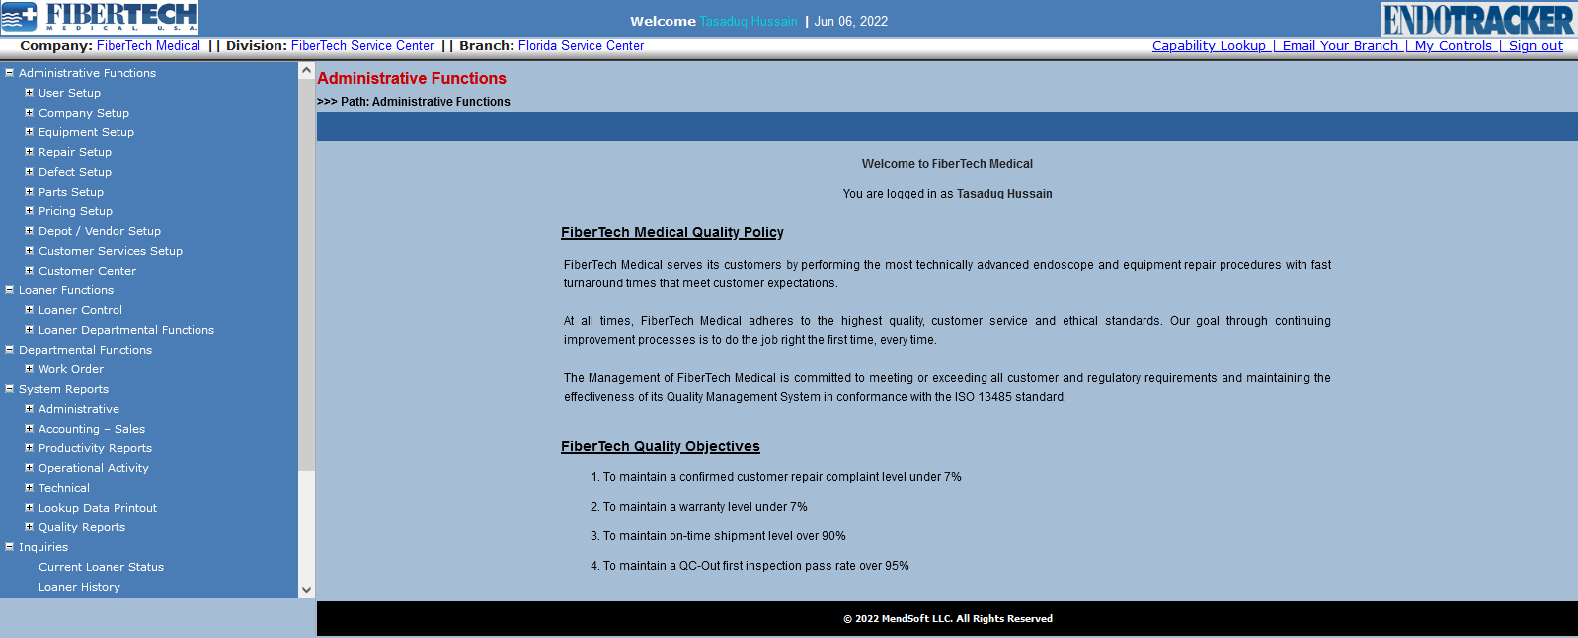This screenshot has width=1578, height=638.
Task: Collapse the Administrative Functions section
Action: click(9, 73)
